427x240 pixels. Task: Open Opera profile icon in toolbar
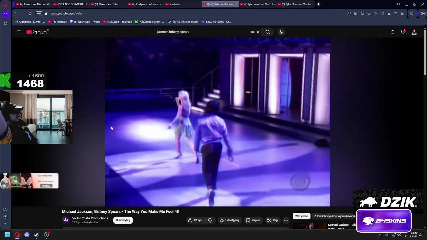[402, 13]
